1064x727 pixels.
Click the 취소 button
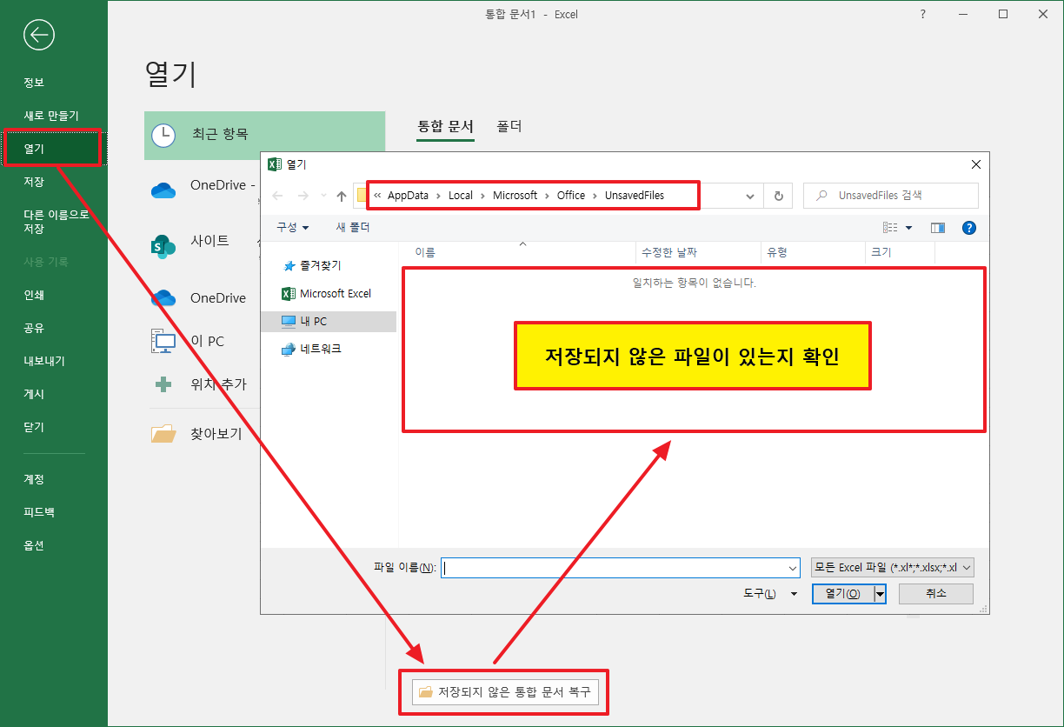point(936,593)
